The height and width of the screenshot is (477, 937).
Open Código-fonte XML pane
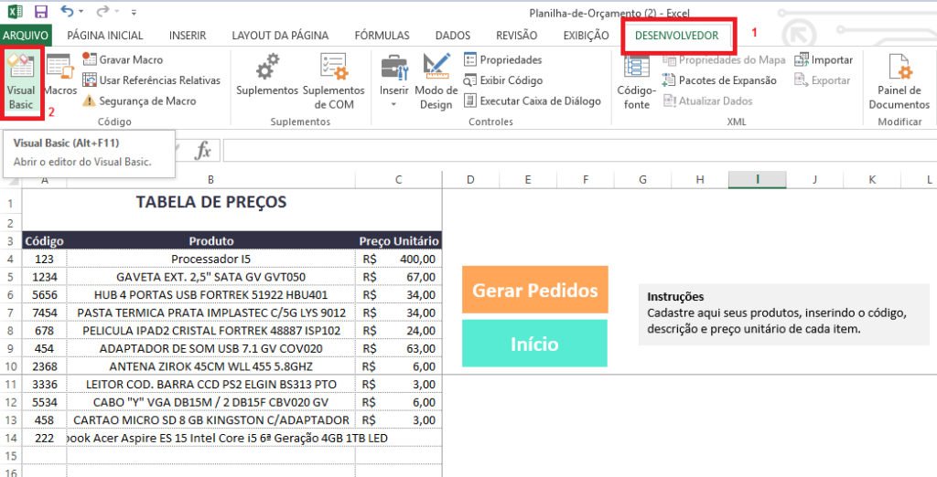coord(636,80)
